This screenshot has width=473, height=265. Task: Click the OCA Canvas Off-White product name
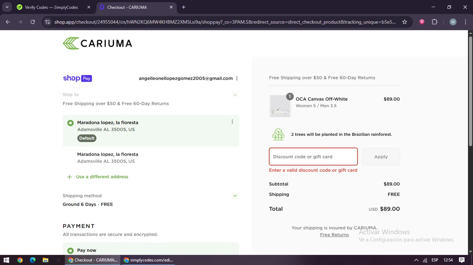tap(322, 99)
